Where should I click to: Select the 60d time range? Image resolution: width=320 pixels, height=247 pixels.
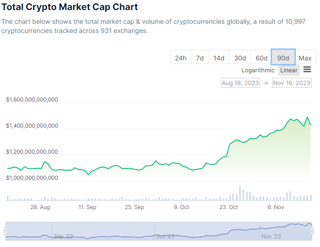pos(261,58)
